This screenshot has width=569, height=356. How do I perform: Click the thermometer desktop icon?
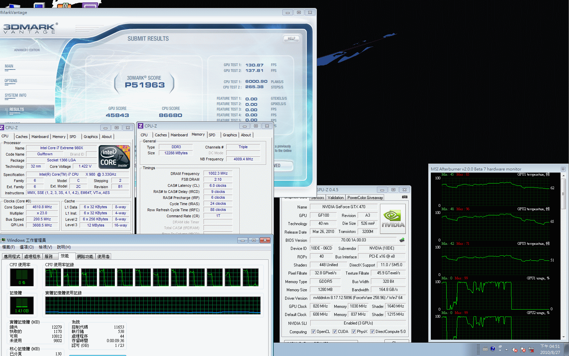click(x=64, y=5)
